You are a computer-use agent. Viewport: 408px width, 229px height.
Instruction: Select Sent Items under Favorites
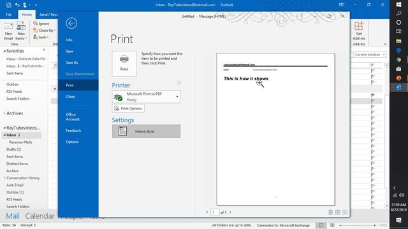point(15,74)
